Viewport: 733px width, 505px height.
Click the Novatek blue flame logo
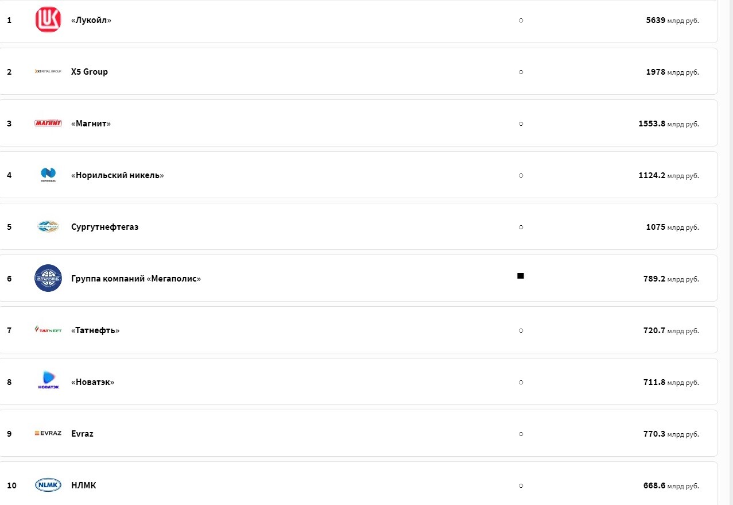click(x=48, y=380)
